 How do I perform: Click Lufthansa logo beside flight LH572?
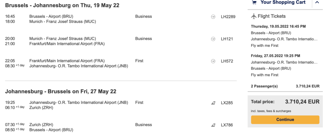pos(213,61)
